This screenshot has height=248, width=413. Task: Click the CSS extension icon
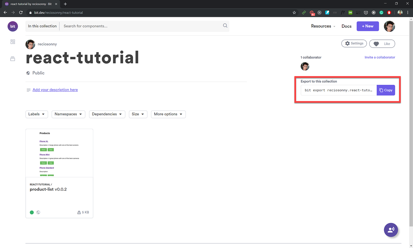[335, 13]
